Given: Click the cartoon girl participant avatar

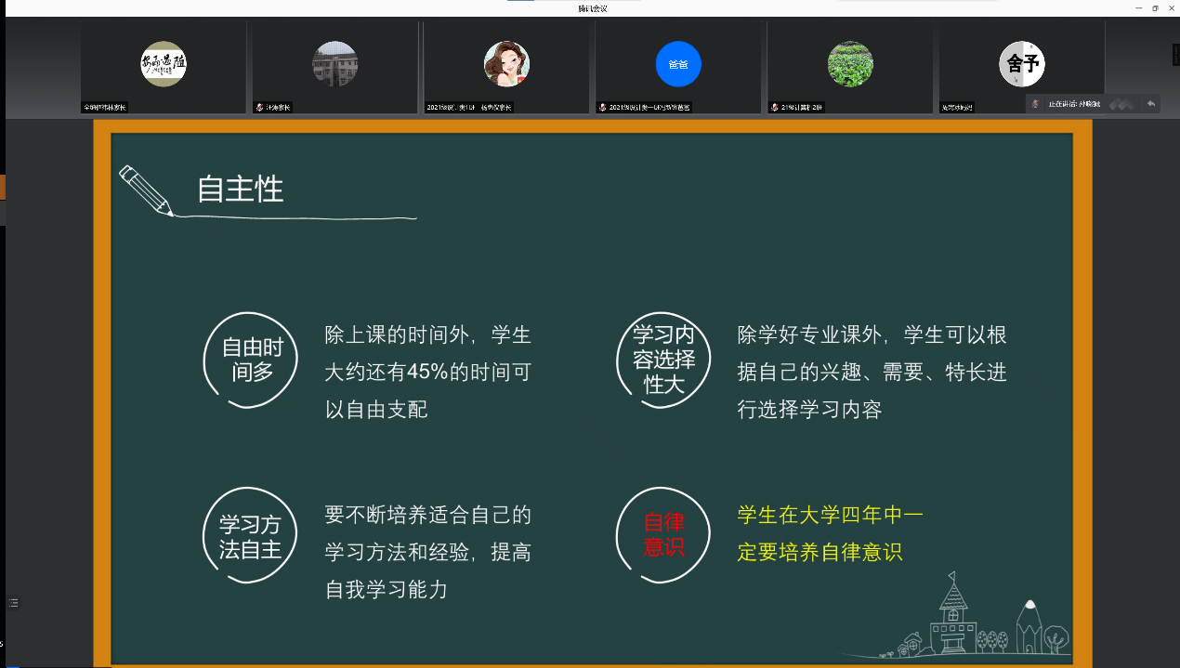Looking at the screenshot, I should click(506, 64).
